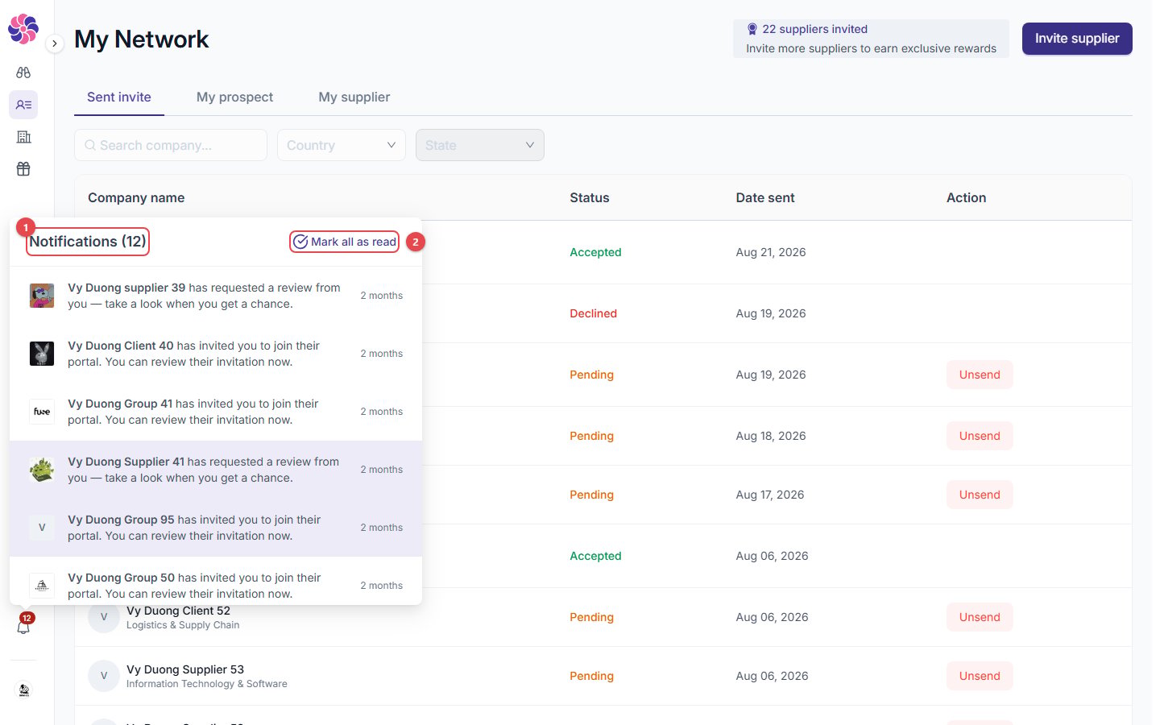Open the rewards gift box sidebar icon

point(23,169)
